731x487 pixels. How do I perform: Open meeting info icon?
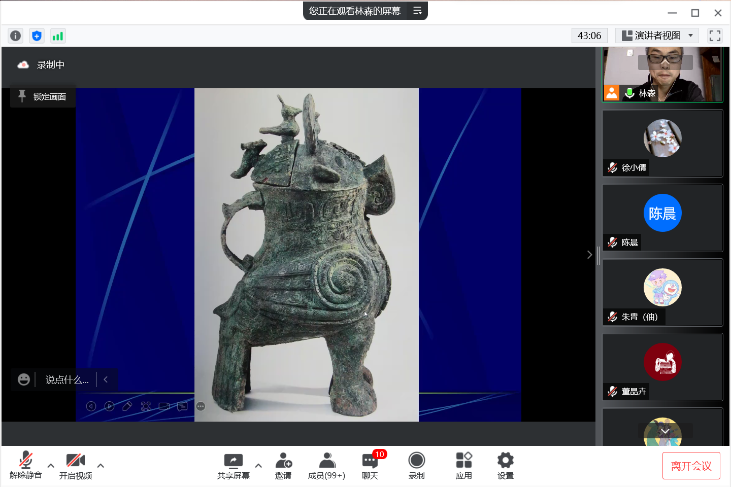point(15,36)
